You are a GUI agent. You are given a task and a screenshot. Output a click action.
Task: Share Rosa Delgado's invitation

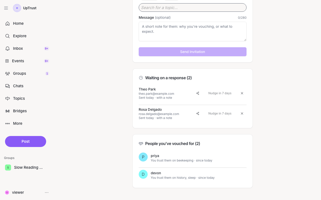[x=198, y=113]
